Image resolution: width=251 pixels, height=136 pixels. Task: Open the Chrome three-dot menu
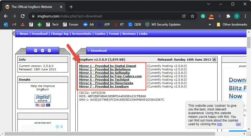pyautogui.click(x=245, y=16)
